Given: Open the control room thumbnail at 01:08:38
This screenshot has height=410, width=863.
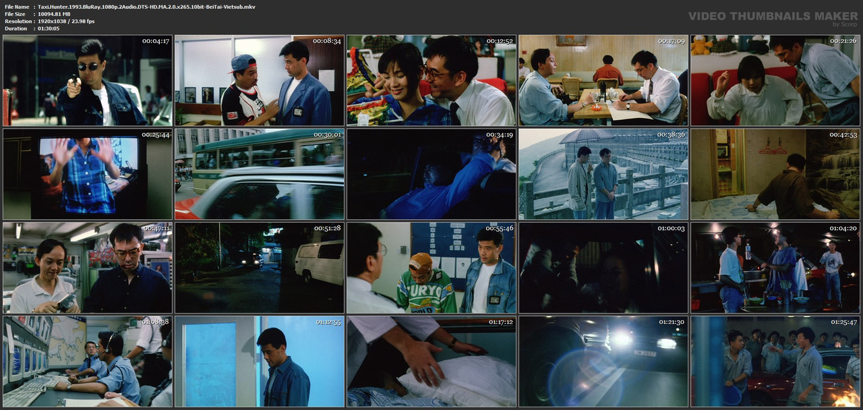Looking at the screenshot, I should tap(88, 361).
